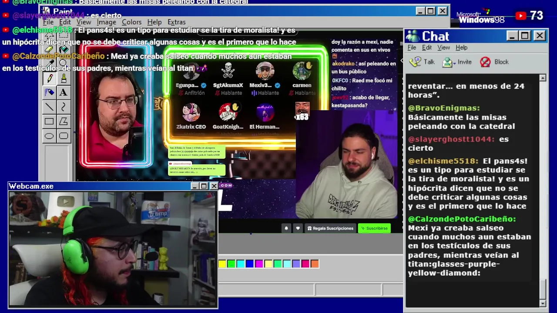Screen dimensions: 557x313
Task: Click the carmen participant avatar
Action: click(302, 71)
